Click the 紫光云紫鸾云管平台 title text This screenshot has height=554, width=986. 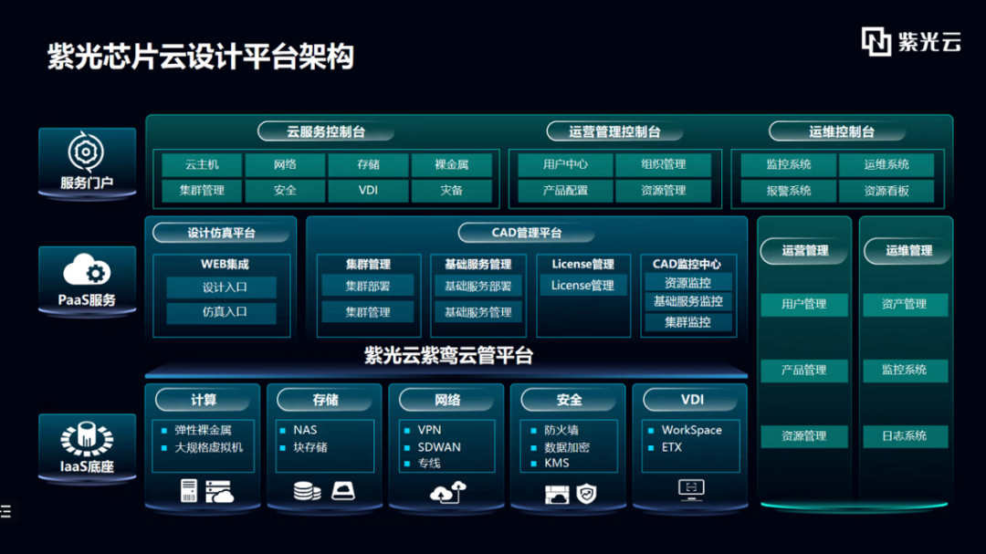448,356
